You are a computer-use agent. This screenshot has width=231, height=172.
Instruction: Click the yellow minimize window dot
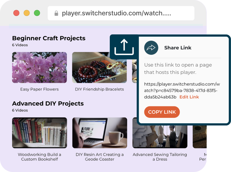(27, 13)
